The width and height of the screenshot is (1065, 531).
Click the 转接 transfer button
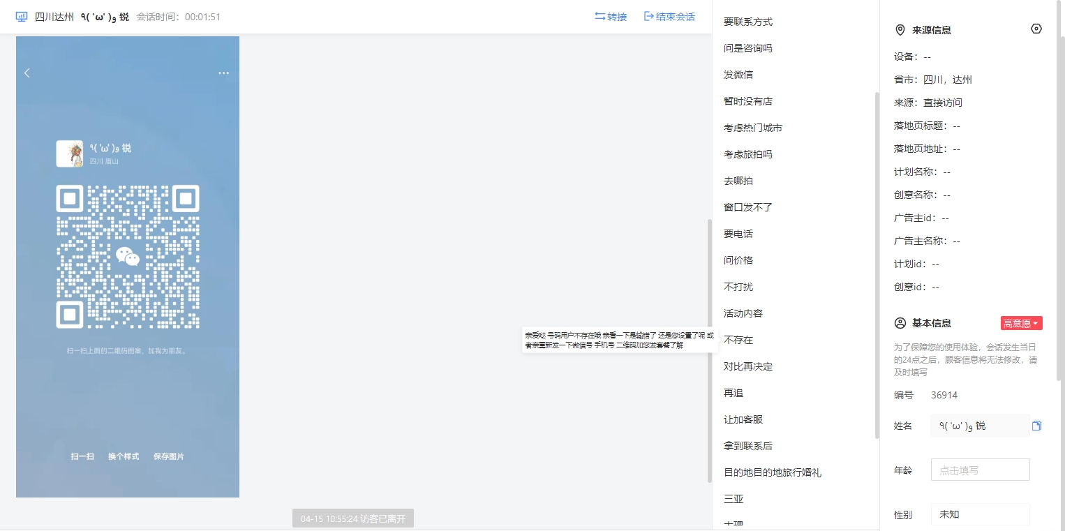tap(611, 16)
